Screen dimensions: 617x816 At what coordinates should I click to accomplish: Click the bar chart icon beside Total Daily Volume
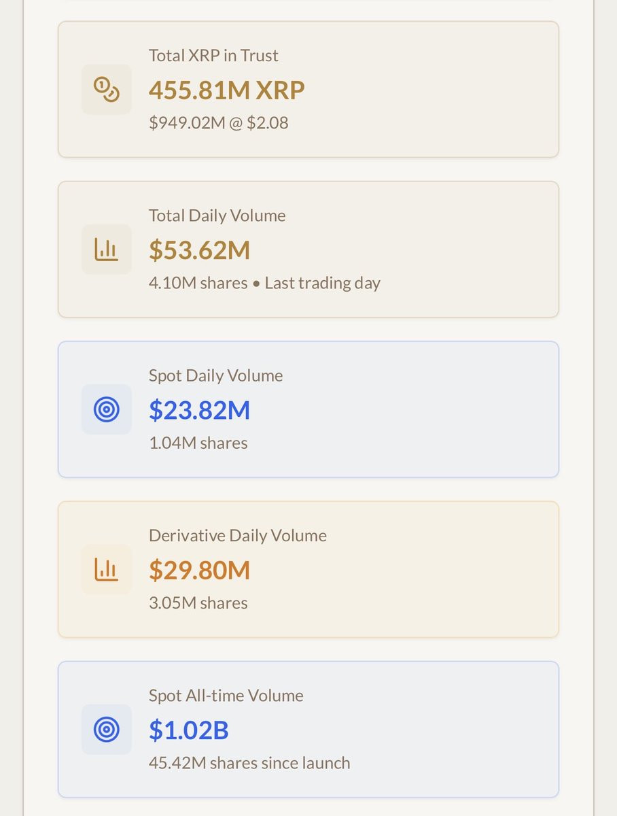(x=107, y=250)
